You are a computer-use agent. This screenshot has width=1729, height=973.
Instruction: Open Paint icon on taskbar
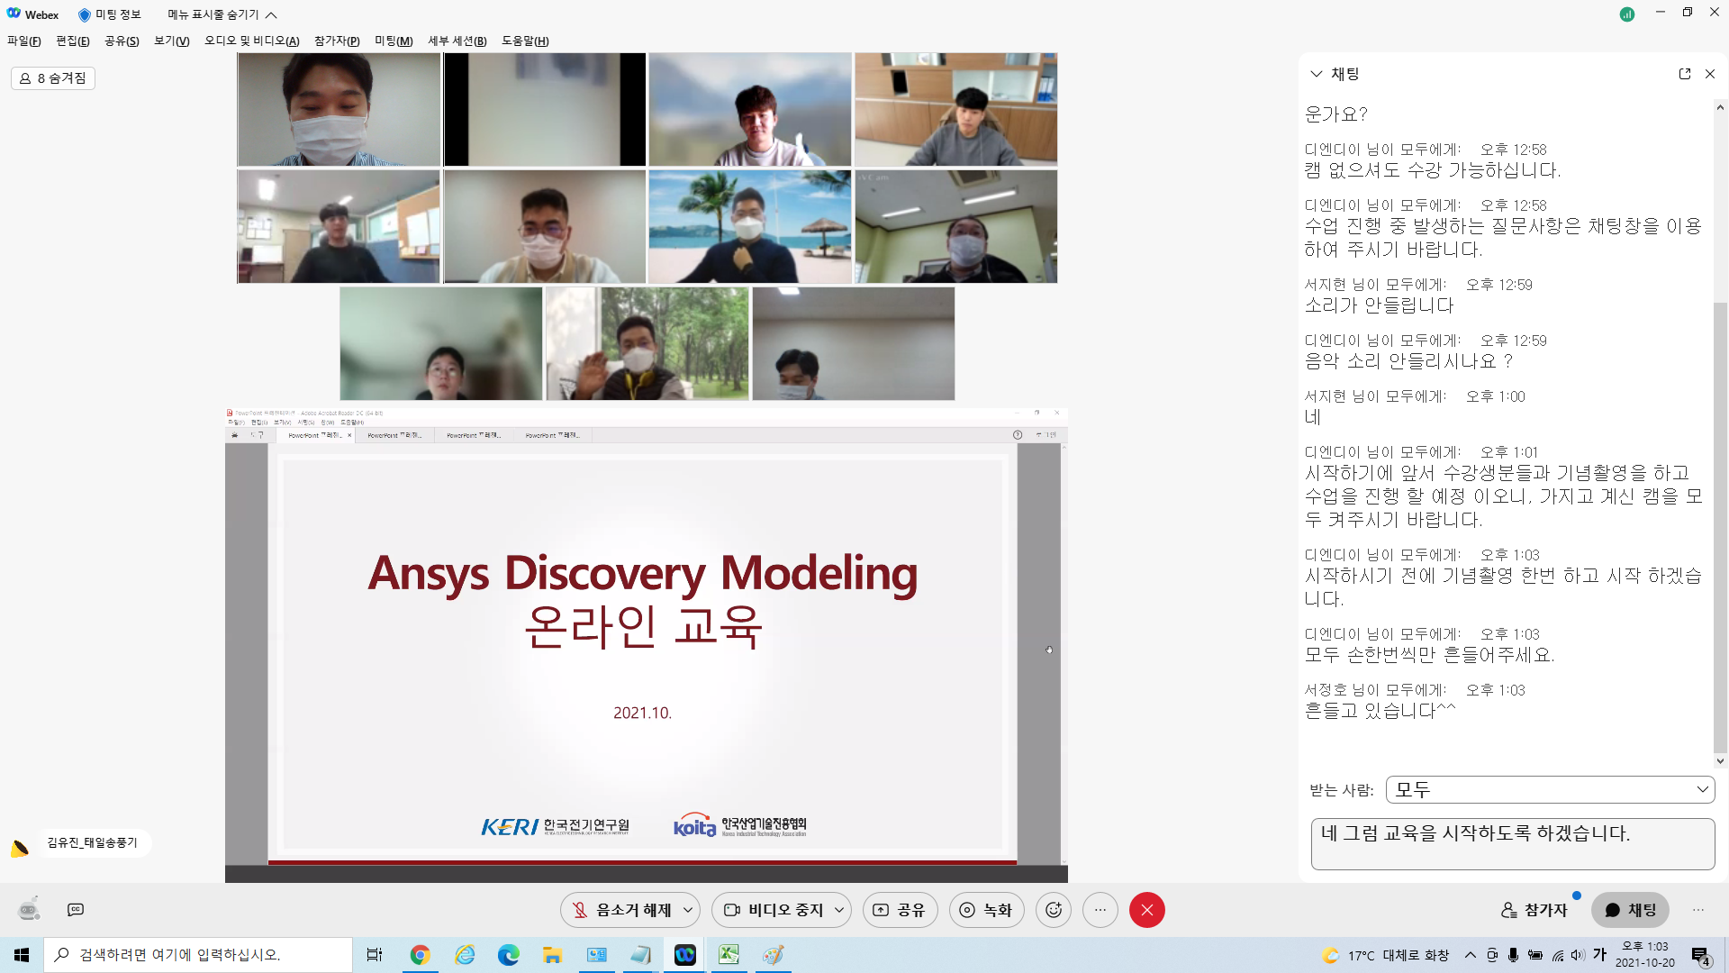(773, 955)
